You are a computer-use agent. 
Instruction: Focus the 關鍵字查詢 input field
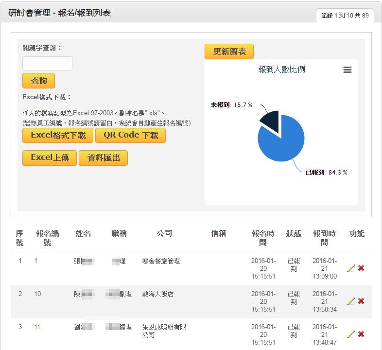coord(47,63)
